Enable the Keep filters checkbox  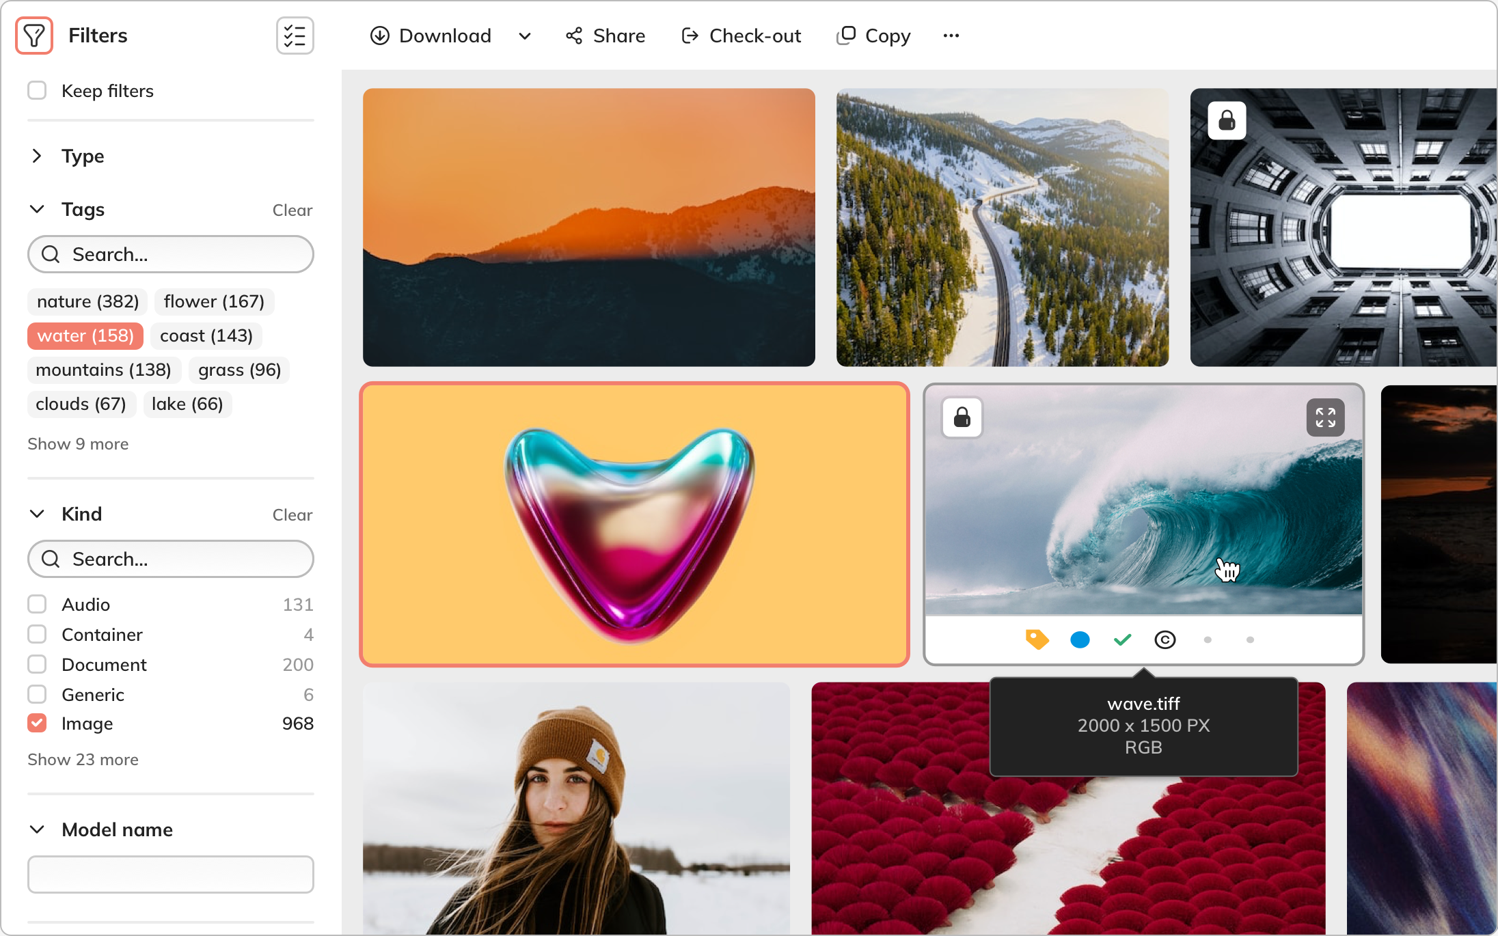click(37, 90)
